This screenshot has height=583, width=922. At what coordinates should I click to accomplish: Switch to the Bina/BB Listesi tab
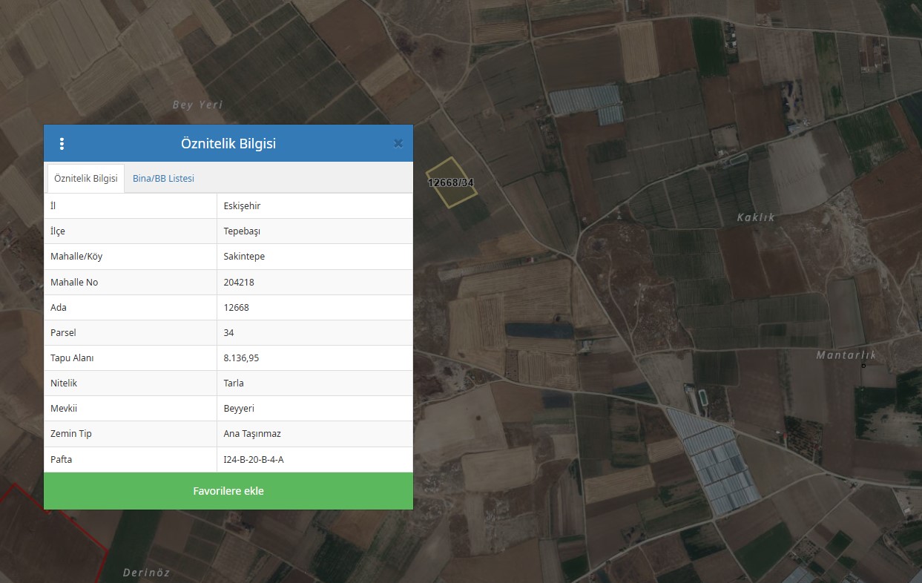163,179
